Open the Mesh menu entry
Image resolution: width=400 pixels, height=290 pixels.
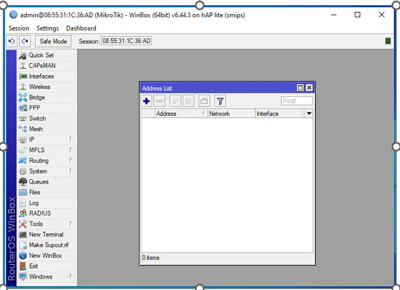[47, 129]
